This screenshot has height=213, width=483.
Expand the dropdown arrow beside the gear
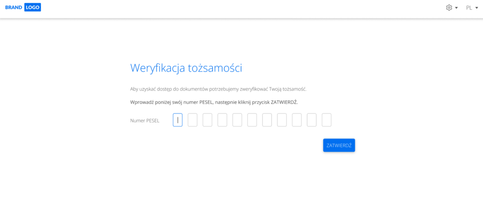457,8
